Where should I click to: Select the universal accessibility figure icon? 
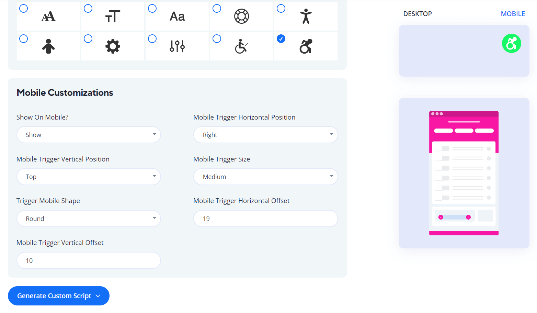click(x=306, y=16)
